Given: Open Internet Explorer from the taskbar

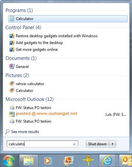Looking at the screenshot, I should (x=107, y=161).
